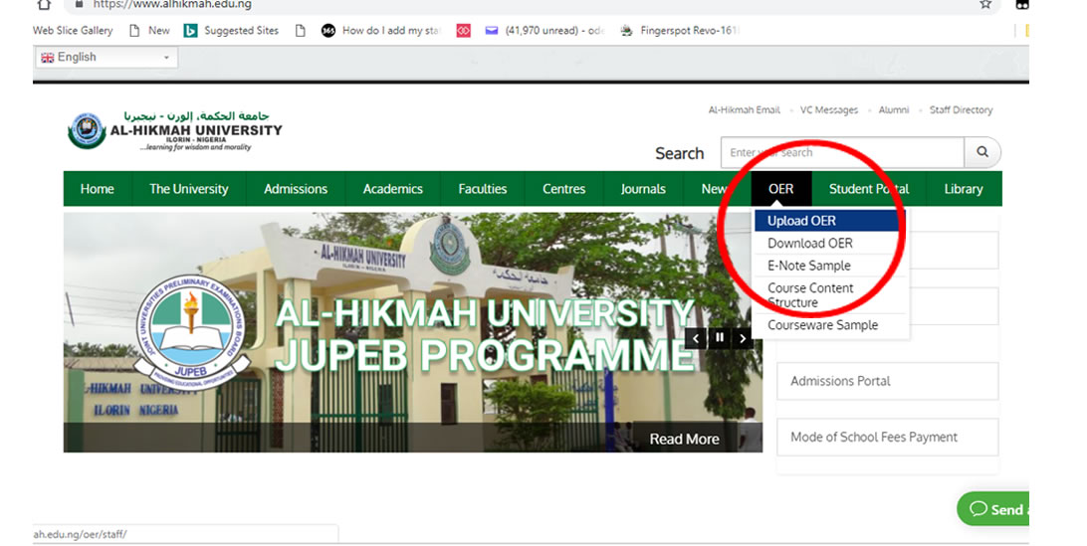
Task: Open the Web Slice Gallery bookmark
Action: 73,31
